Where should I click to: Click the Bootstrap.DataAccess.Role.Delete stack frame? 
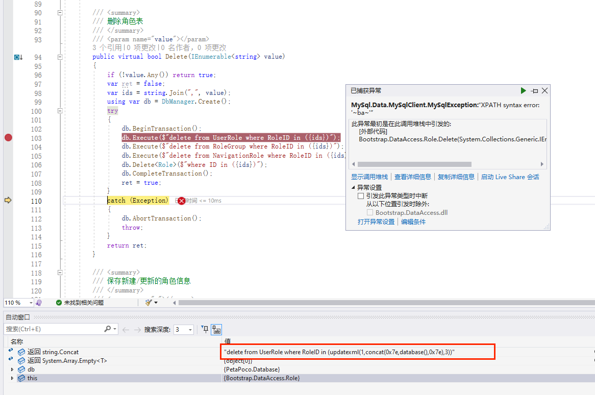(x=453, y=139)
